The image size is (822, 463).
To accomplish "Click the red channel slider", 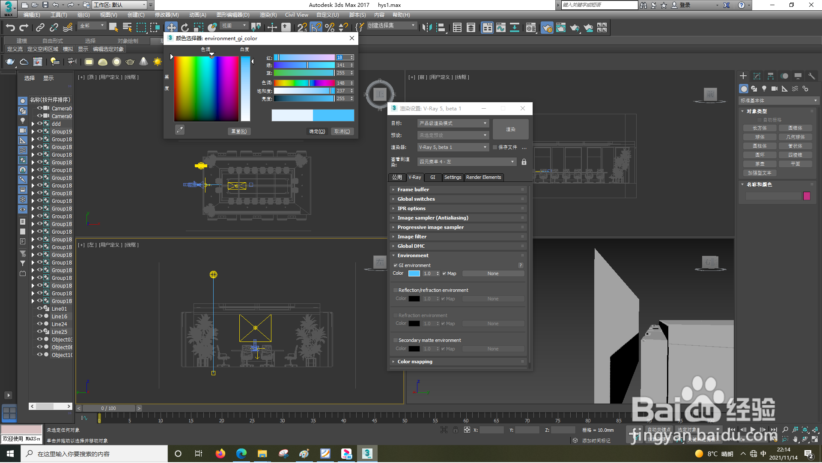I will [x=304, y=57].
